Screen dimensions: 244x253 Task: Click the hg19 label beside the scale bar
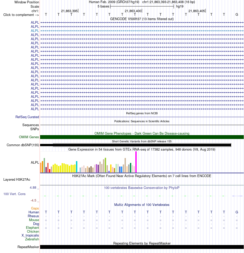(180, 6)
